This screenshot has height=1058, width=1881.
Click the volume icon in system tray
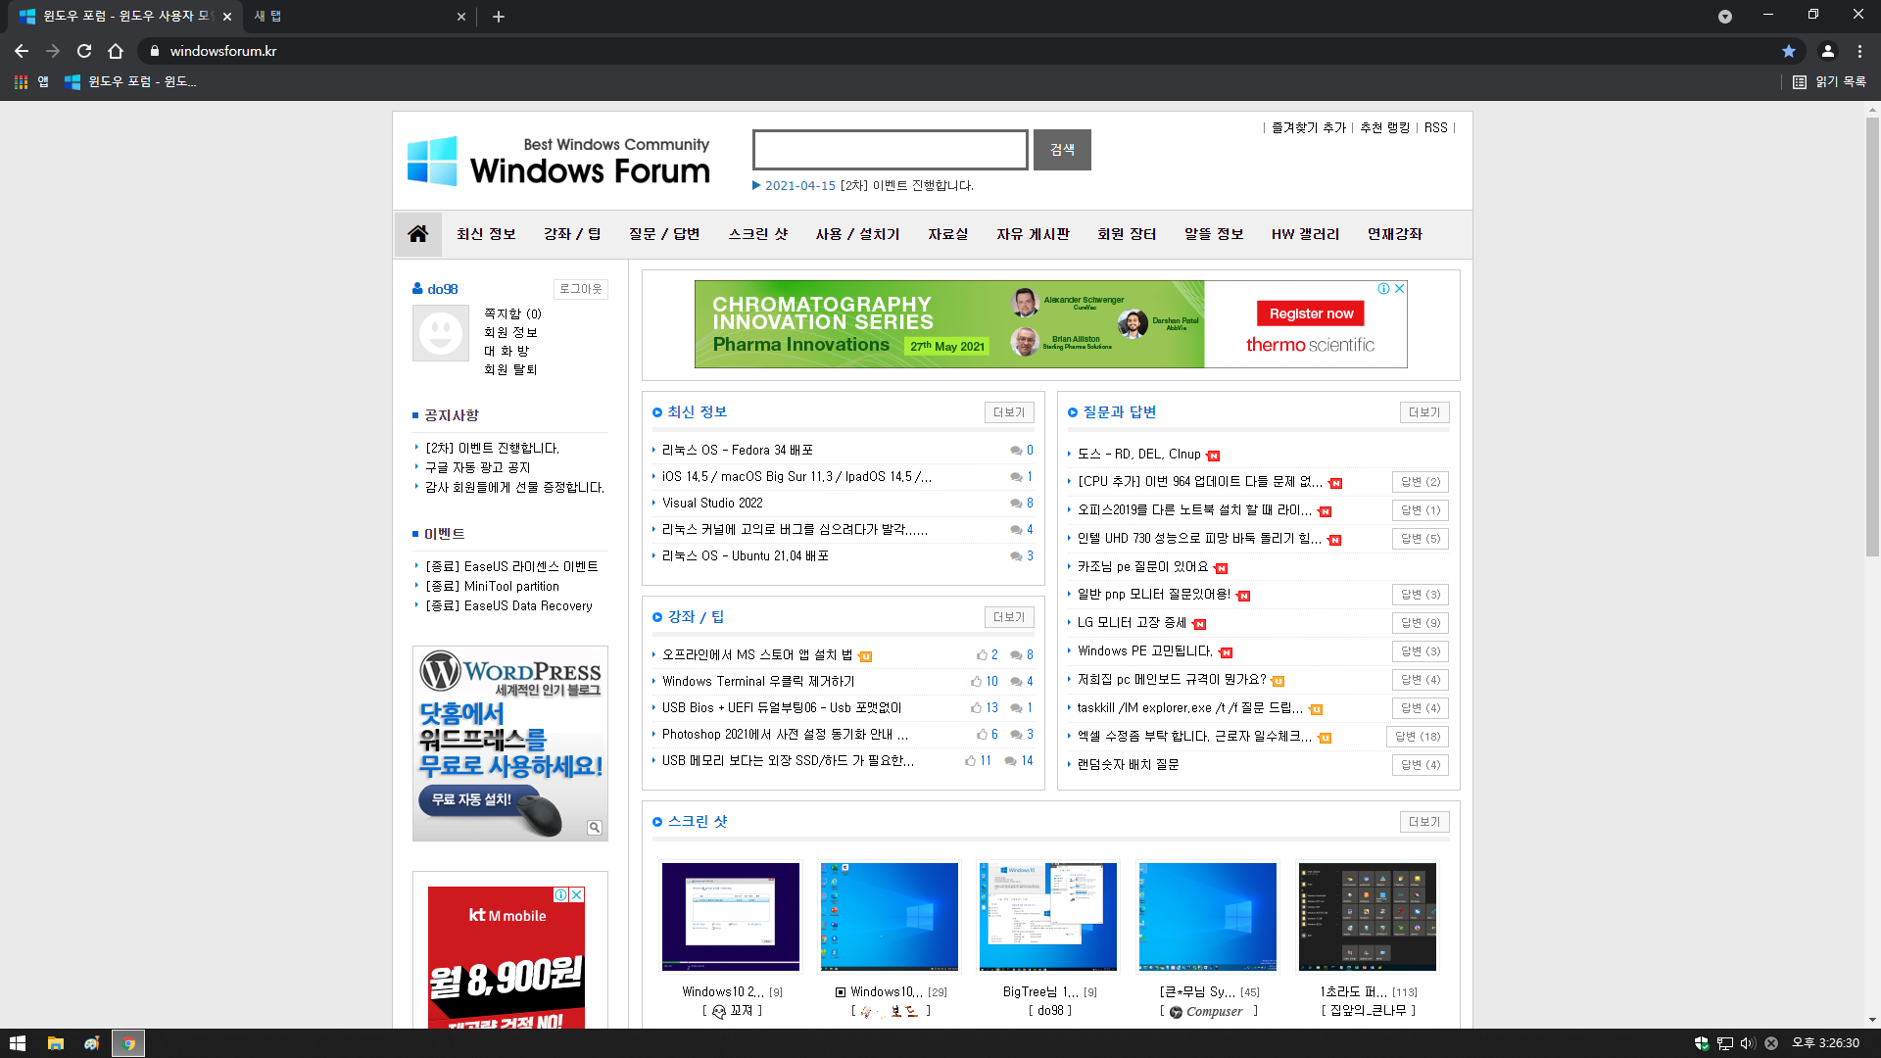pyautogui.click(x=1748, y=1043)
